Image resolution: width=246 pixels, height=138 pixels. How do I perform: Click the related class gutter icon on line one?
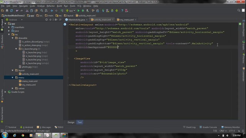pos(65,25)
